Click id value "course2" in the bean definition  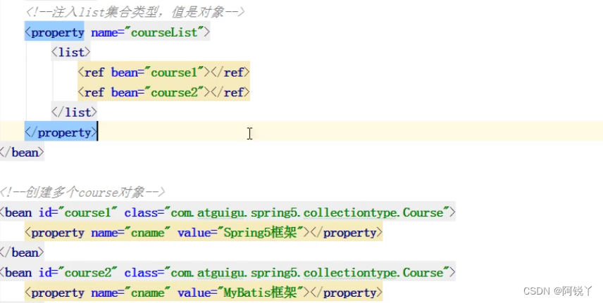(x=87, y=273)
